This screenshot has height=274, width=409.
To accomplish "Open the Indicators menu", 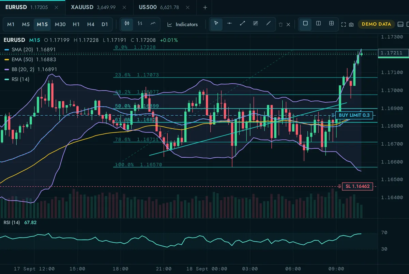I will (182, 25).
